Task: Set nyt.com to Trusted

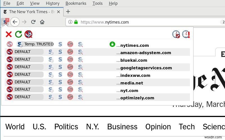Action: point(60,90)
